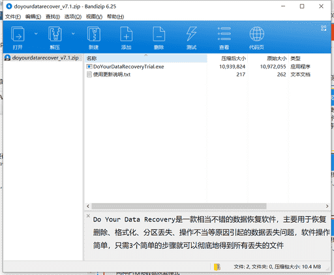This screenshot has width=334, height=275.
Task: Click the toolbar layout grid icon
Action: coord(324,28)
